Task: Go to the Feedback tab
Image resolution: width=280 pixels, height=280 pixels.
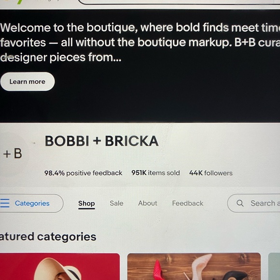Action: 187,203
